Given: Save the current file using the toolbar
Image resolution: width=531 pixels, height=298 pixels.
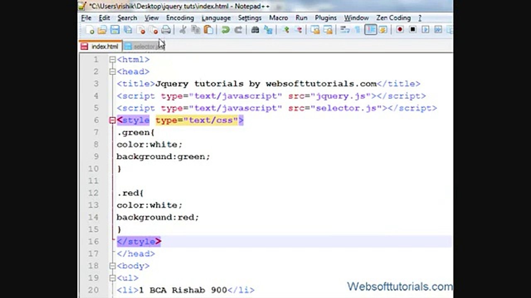Looking at the screenshot, I should pos(115,30).
